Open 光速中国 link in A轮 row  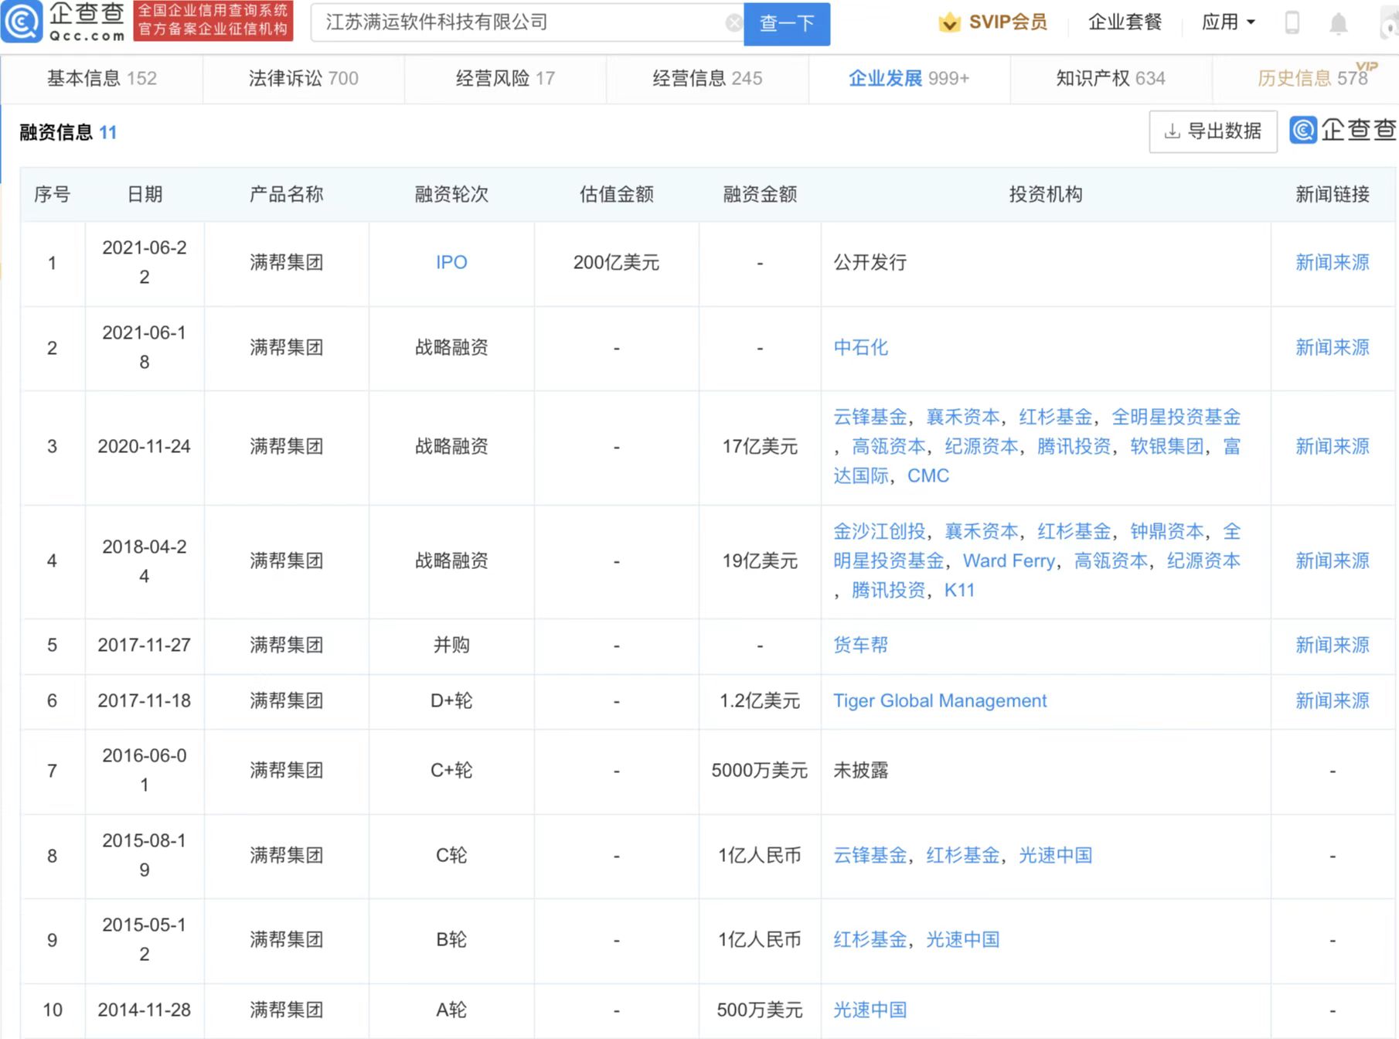pyautogui.click(x=870, y=1010)
